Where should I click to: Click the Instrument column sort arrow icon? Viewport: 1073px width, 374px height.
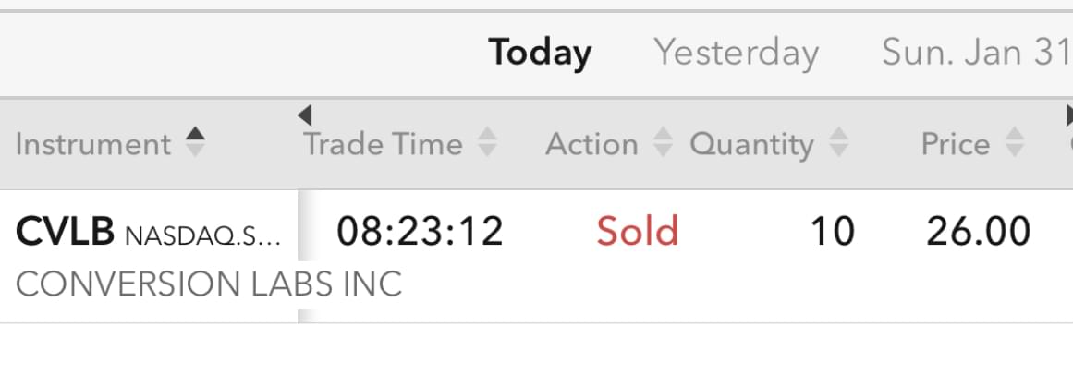194,142
